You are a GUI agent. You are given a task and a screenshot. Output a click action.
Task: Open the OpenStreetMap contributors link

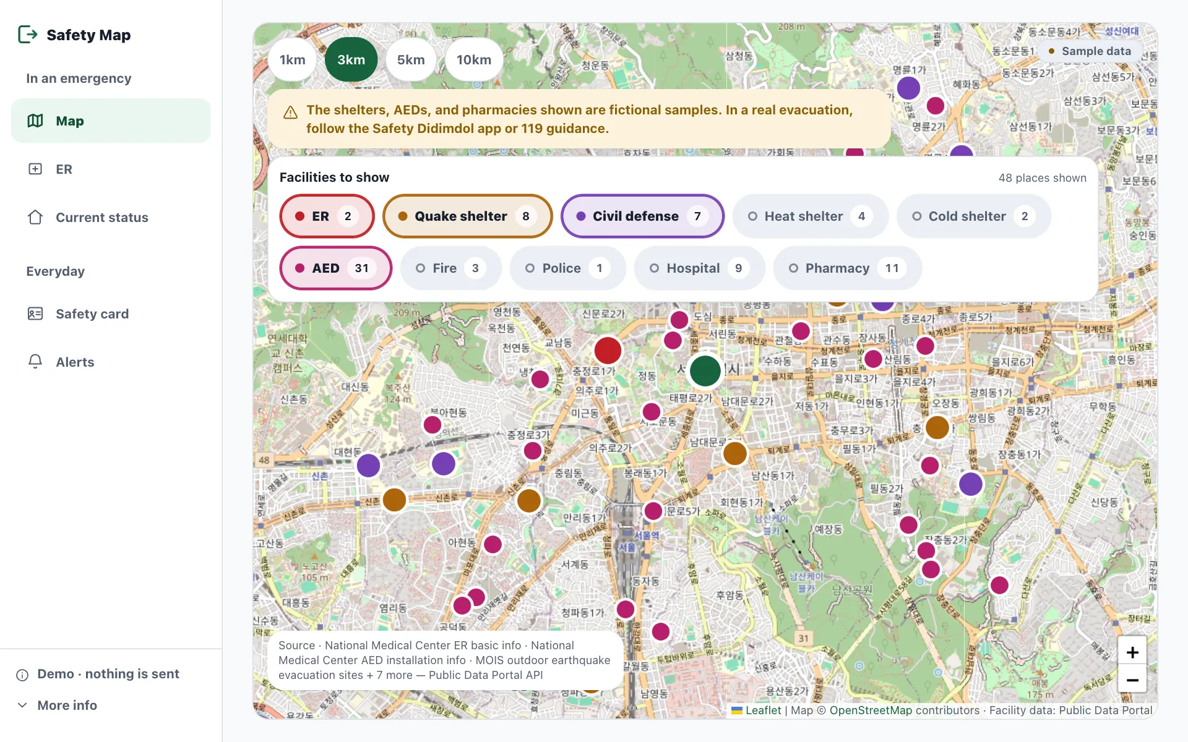[x=871, y=710]
